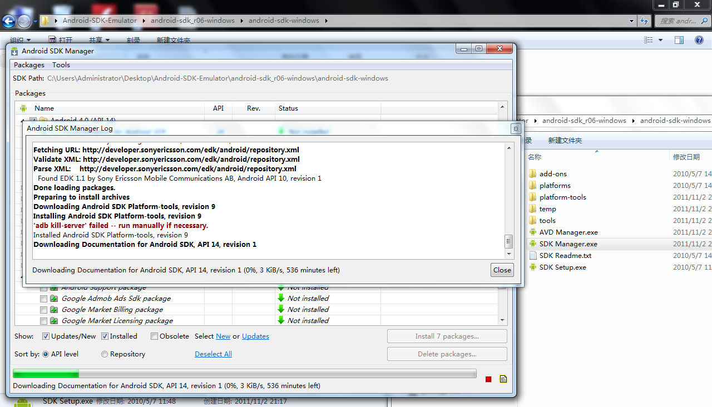
Task: Select the platforms folder icon in Explorer
Action: click(532, 186)
